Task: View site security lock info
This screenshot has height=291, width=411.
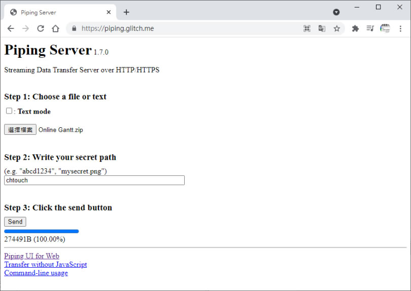Action: pos(74,28)
